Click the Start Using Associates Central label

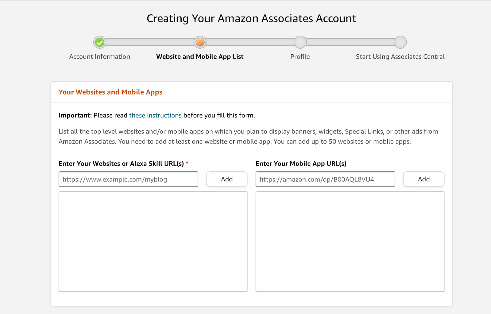400,56
